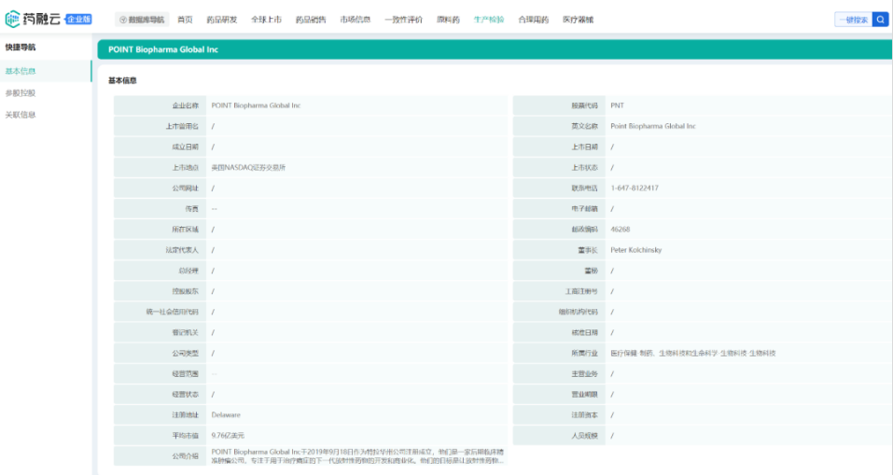893x475 pixels.
Task: Select 基本信息 in quick navigation sidebar
Action: coord(21,71)
